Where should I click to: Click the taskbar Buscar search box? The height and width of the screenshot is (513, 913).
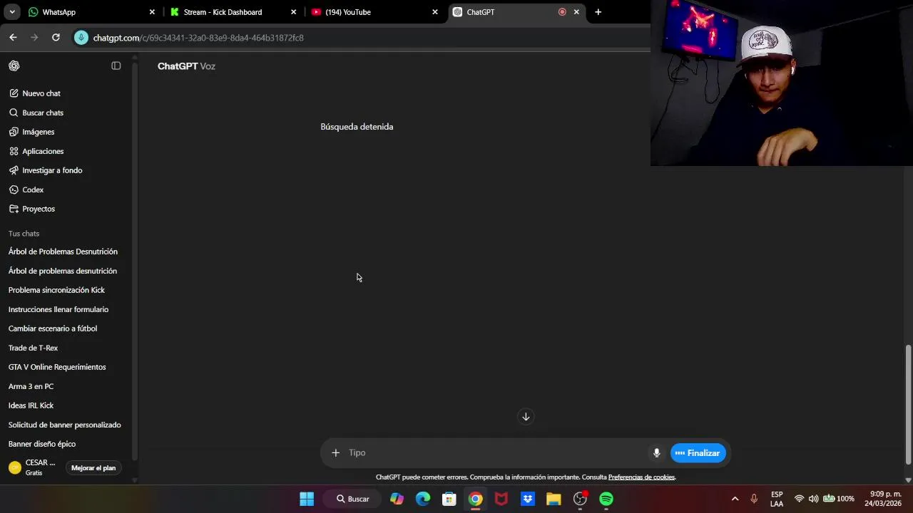[354, 499]
